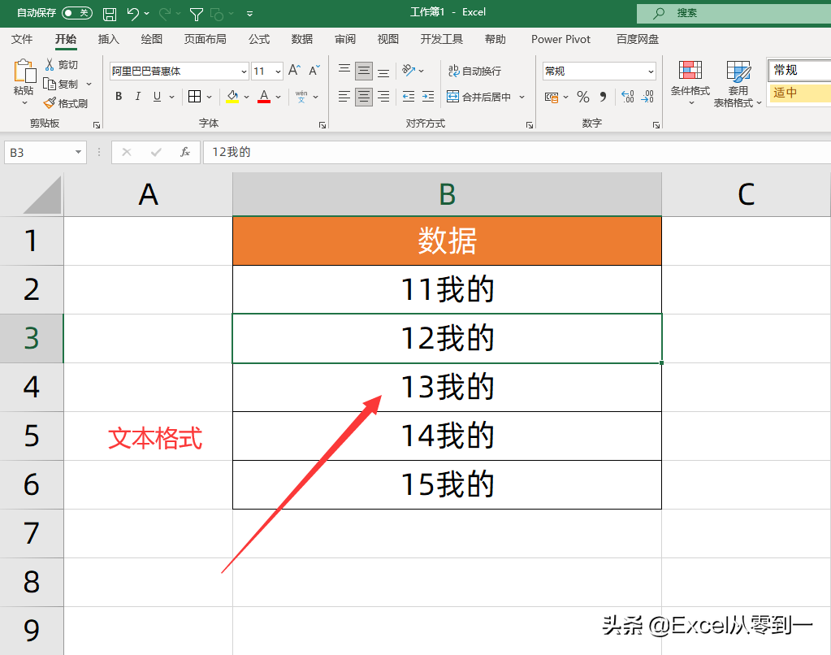Toggle Italic formatting
This screenshot has width=831, height=655.
pos(136,96)
